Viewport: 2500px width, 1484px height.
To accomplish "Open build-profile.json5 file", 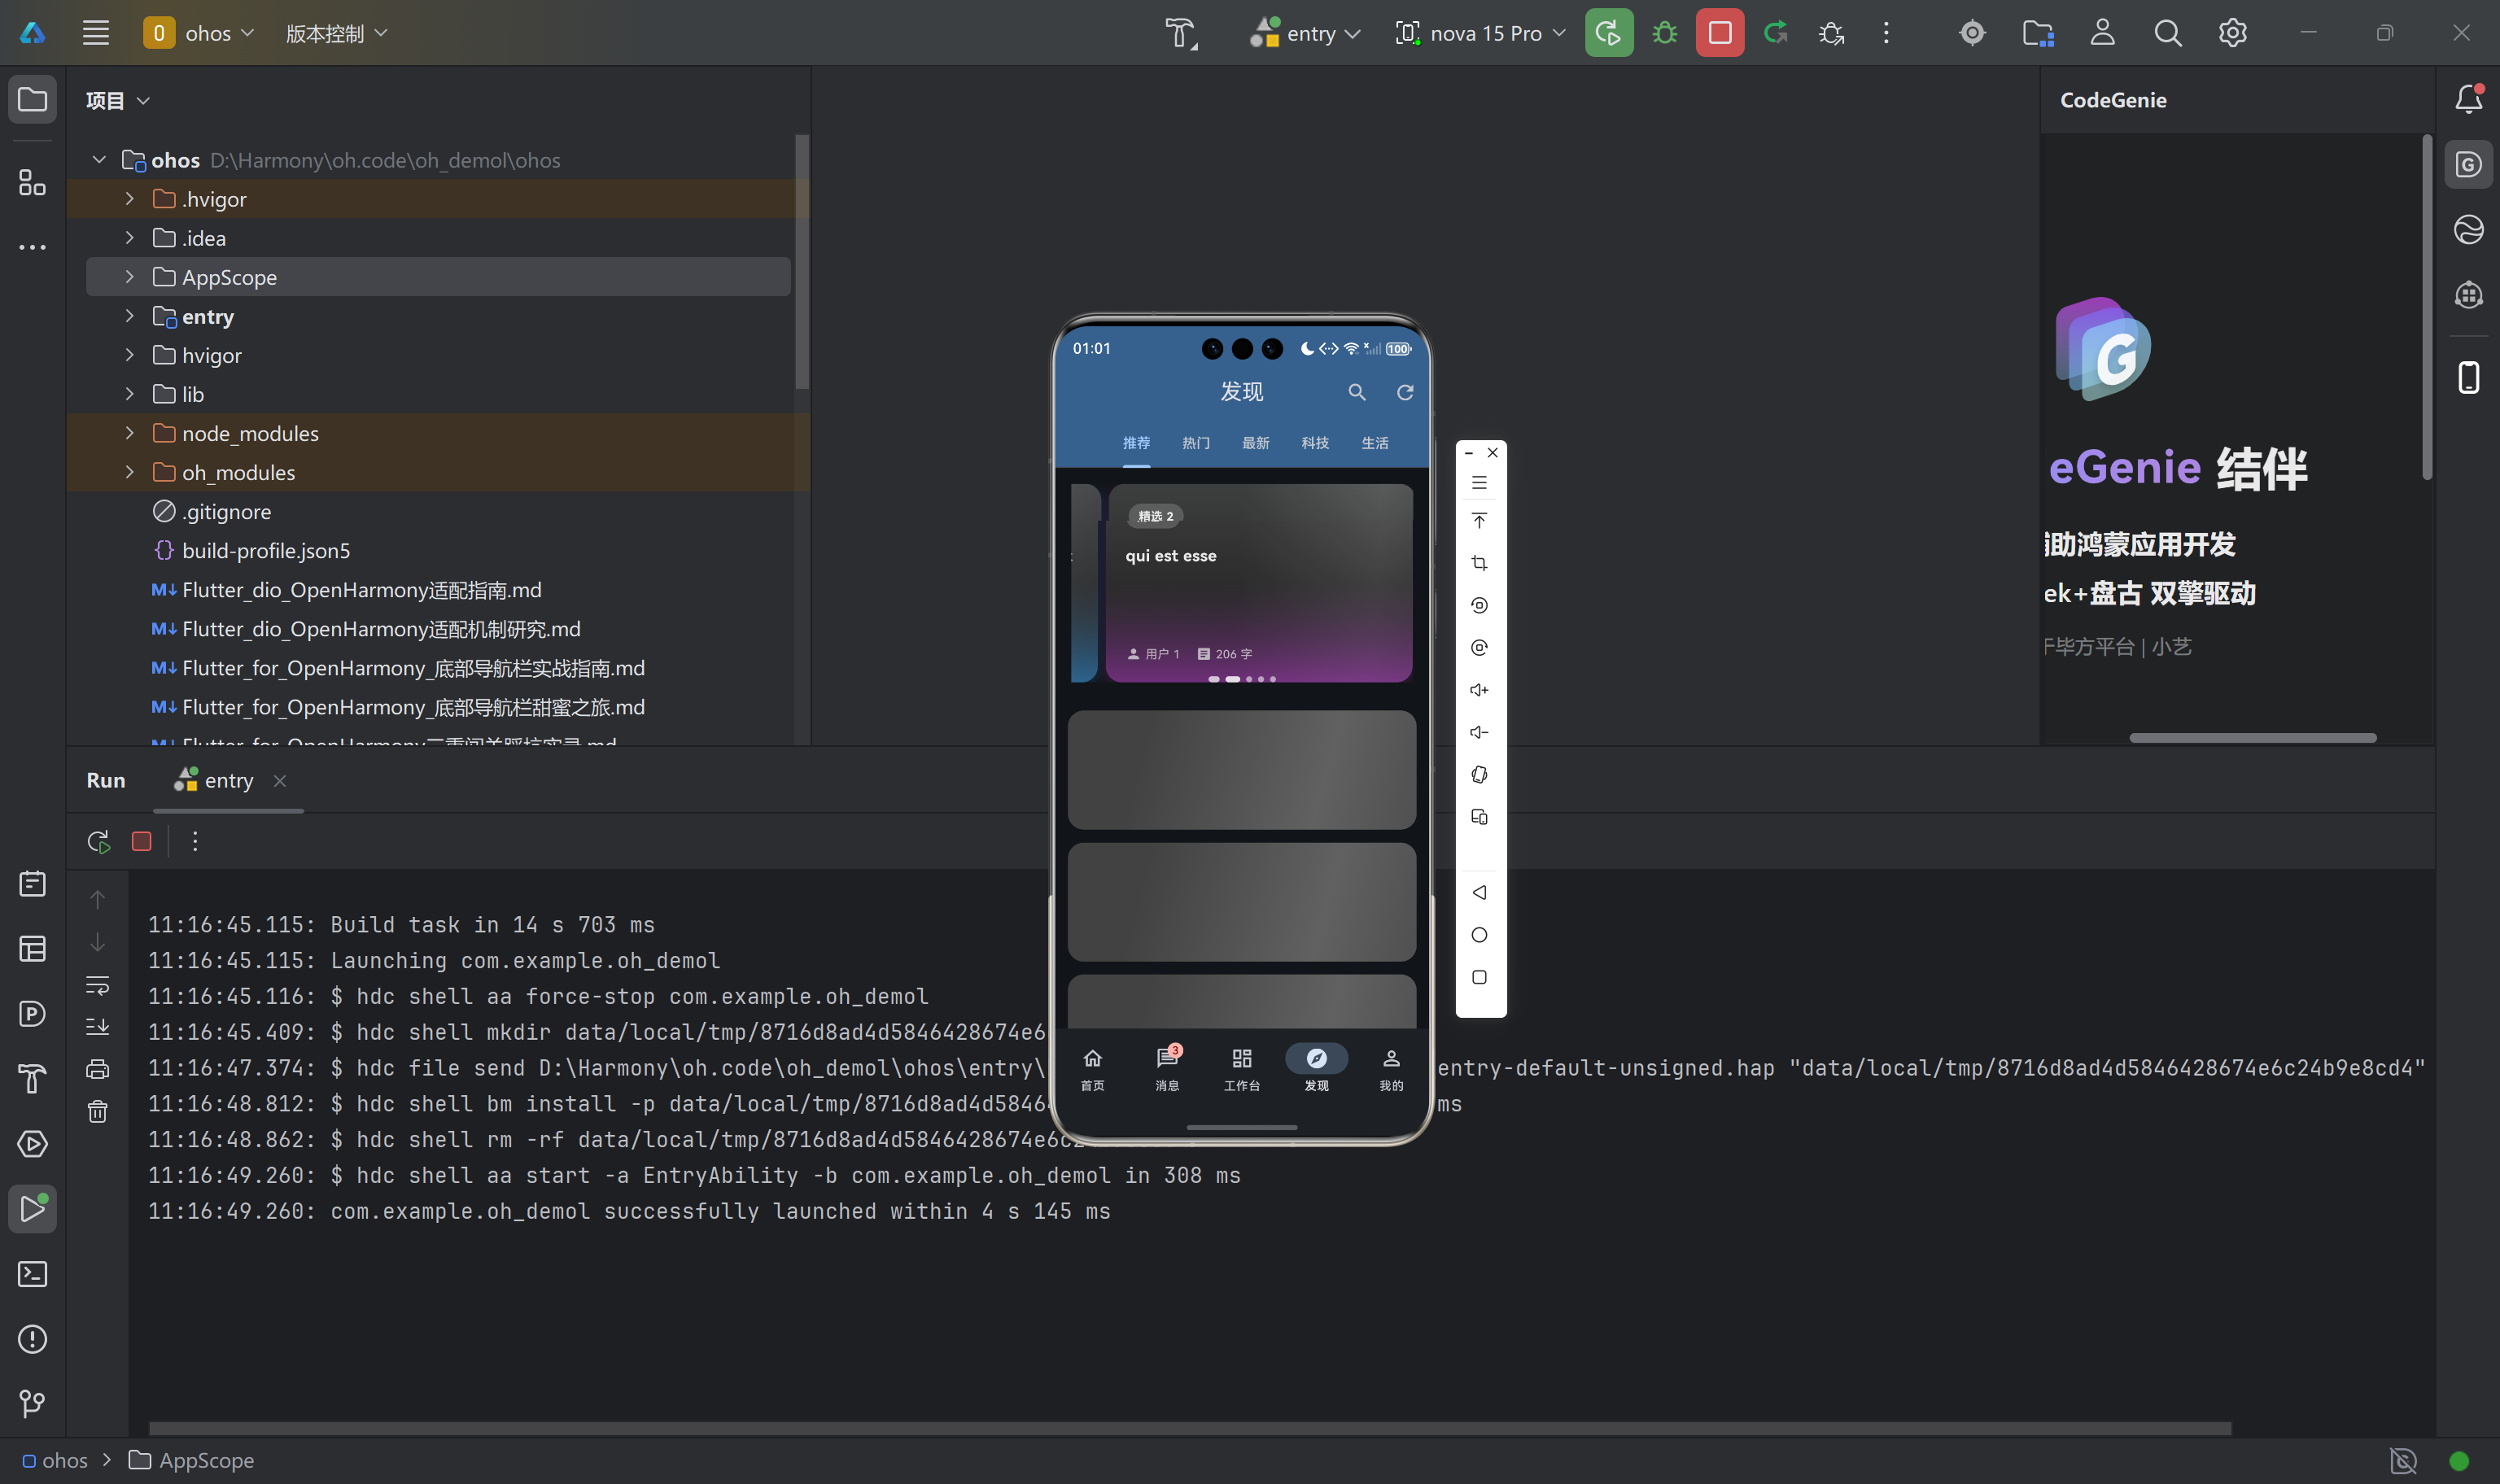I will click(x=265, y=551).
